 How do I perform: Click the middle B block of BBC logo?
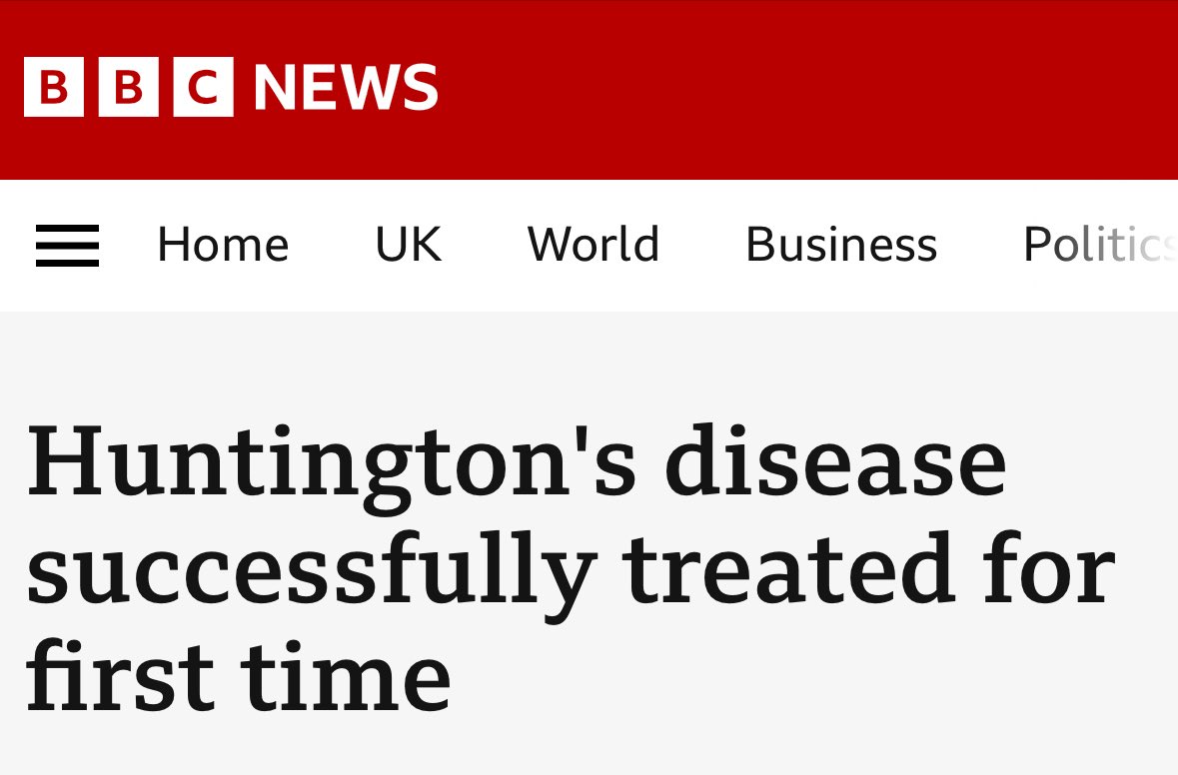click(129, 87)
